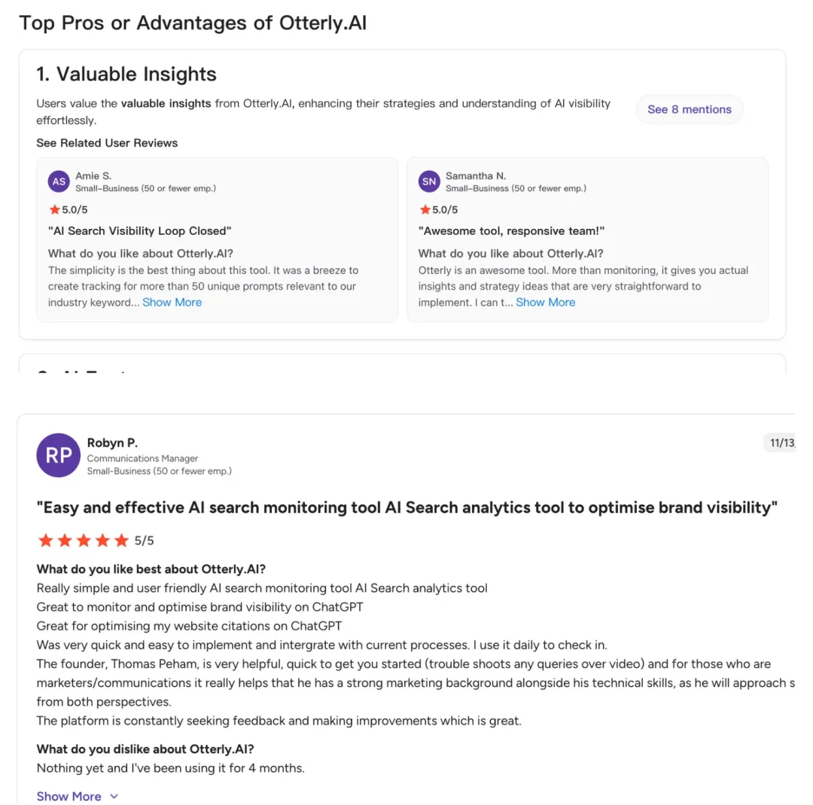The image size is (813, 805).
Task: Open "Awesome tool, responsive team!" review title
Action: pyautogui.click(x=511, y=231)
